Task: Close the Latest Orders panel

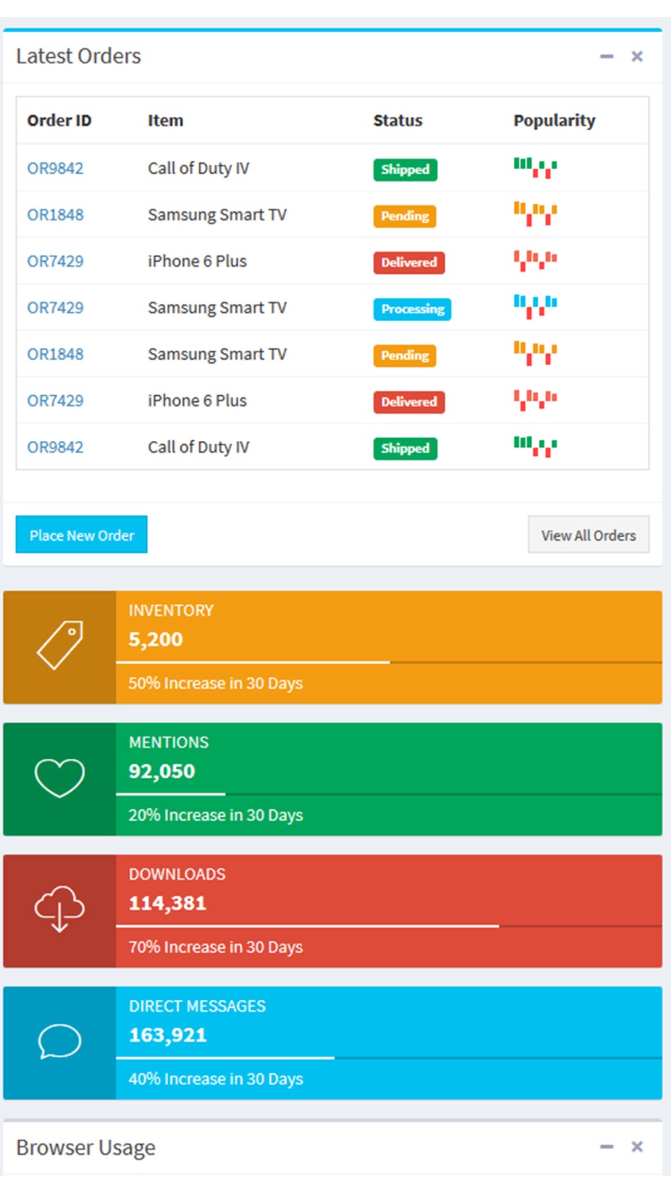Action: (x=637, y=56)
